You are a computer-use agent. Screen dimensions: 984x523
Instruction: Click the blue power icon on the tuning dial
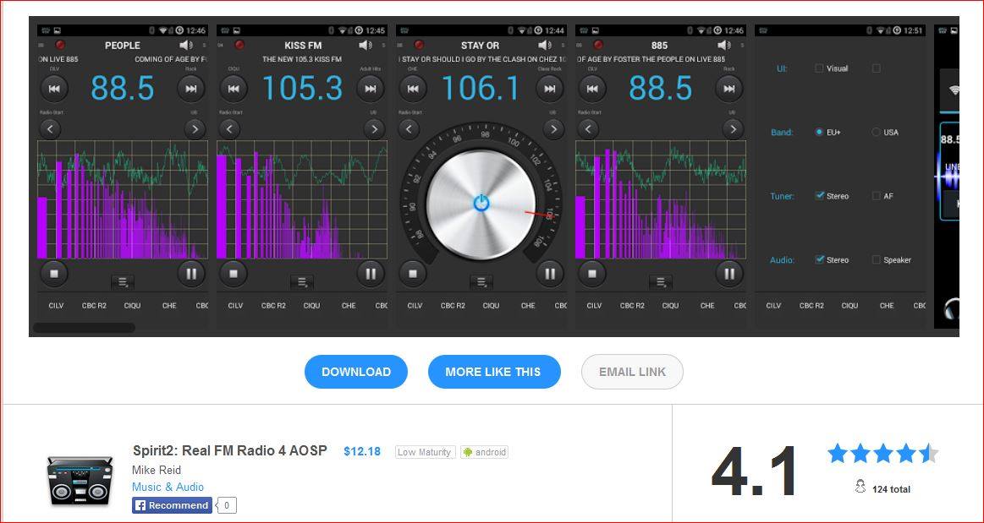pos(481,203)
